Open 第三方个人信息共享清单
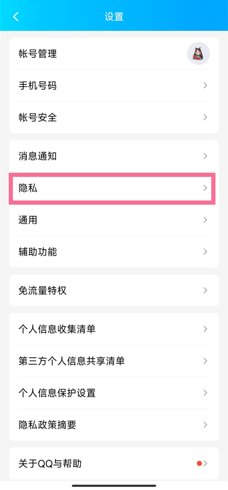 pos(71,361)
